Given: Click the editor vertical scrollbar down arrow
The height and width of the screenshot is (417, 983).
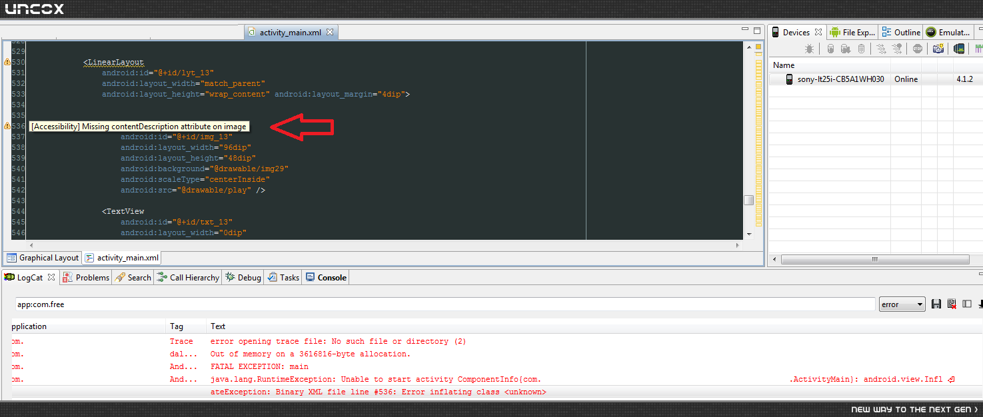Looking at the screenshot, I should click(749, 234).
